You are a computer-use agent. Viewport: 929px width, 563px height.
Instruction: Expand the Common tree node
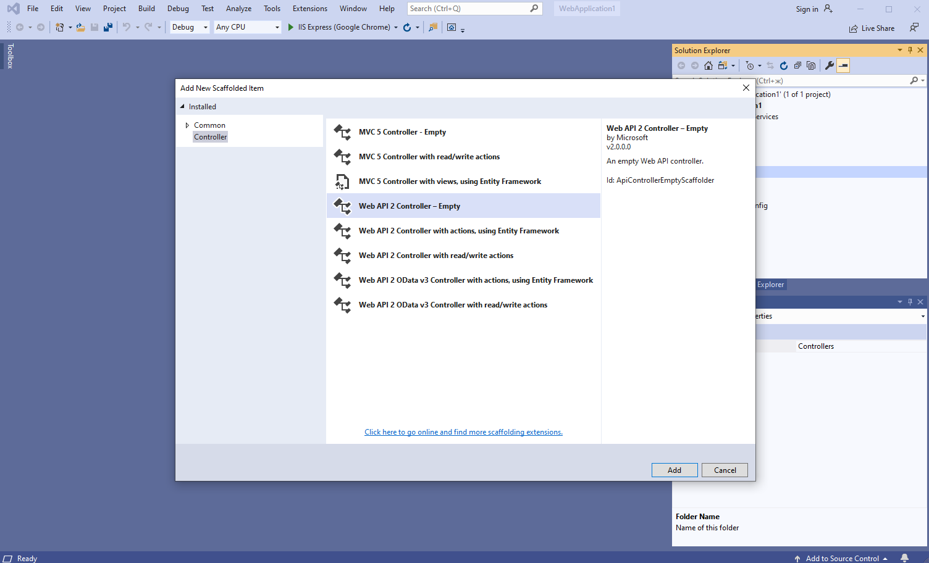click(x=187, y=125)
